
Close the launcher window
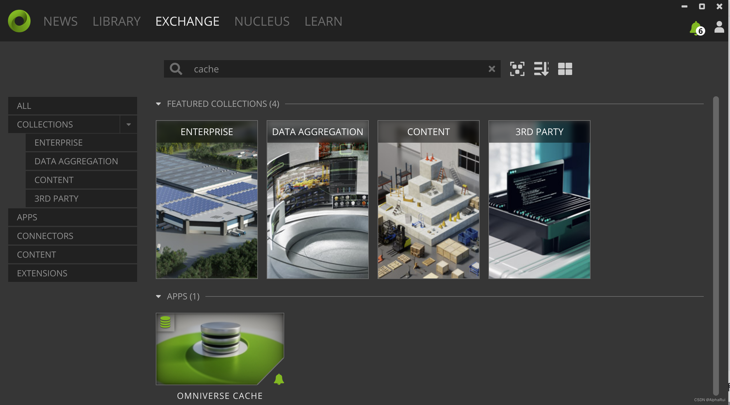click(719, 6)
